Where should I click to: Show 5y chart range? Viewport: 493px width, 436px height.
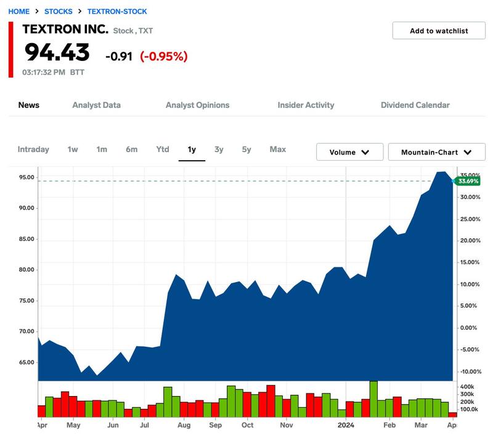pos(246,150)
